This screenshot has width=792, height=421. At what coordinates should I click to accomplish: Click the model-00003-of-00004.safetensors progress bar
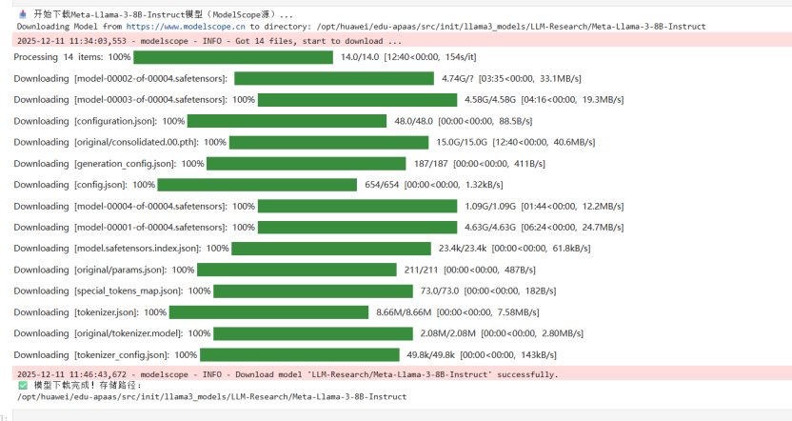358,100
